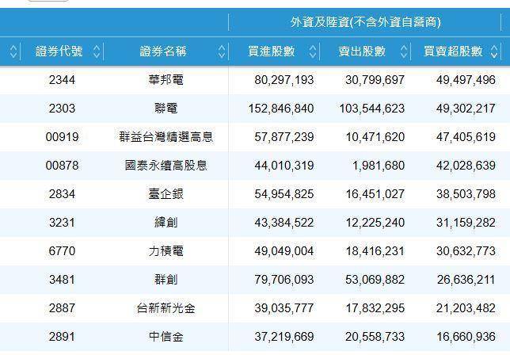Image resolution: width=510 pixels, height=355 pixels.
Task: Click stock code 3231 for 緯創
Action: tap(62, 223)
